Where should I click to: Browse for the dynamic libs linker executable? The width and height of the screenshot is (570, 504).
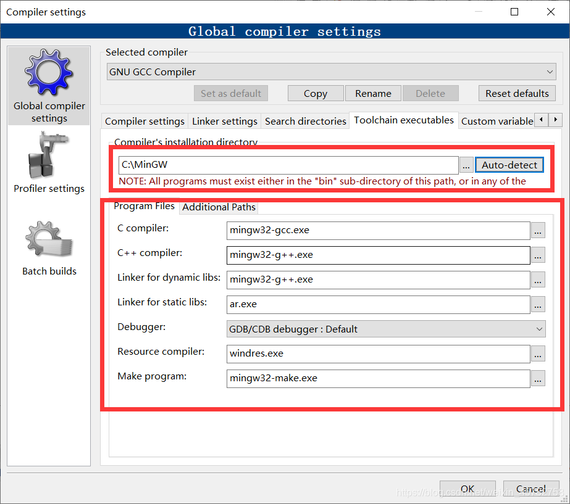point(538,280)
